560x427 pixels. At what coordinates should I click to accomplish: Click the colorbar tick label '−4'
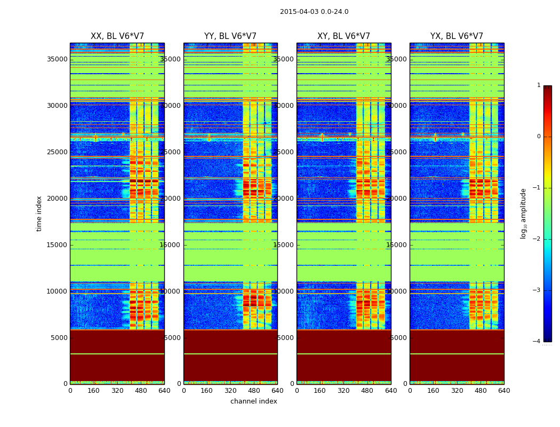pyautogui.click(x=537, y=341)
